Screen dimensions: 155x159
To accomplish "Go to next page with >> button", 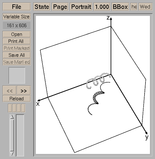I will pos(24,90).
